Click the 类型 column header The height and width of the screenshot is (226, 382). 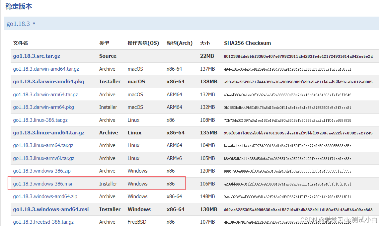pyautogui.click(x=104, y=43)
